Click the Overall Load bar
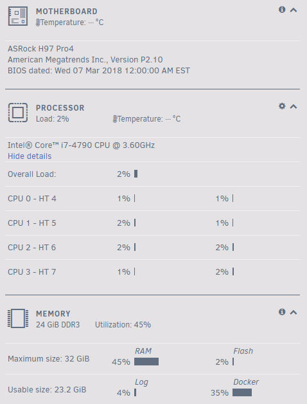The width and height of the screenshot is (307, 404). pos(136,174)
